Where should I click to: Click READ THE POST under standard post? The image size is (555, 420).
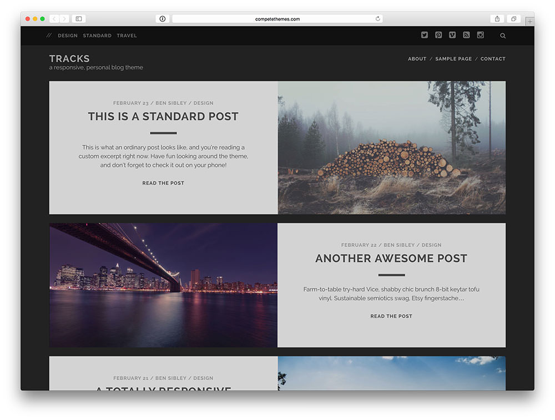[163, 183]
